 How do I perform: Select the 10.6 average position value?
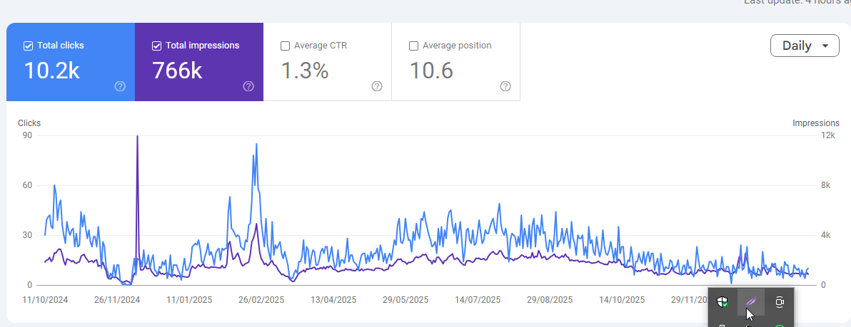coord(431,71)
